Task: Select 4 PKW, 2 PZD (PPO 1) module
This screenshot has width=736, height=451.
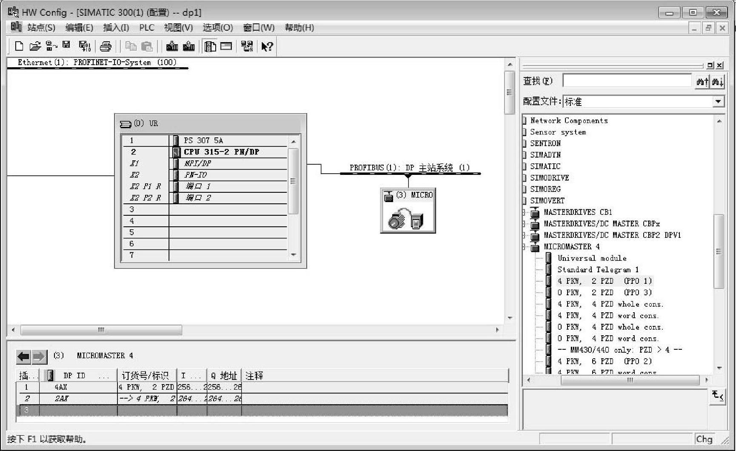Action: pos(605,281)
